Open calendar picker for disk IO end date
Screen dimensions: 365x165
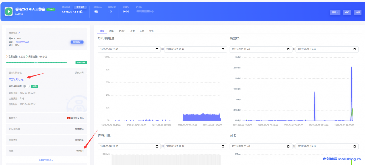(x=355, y=49)
